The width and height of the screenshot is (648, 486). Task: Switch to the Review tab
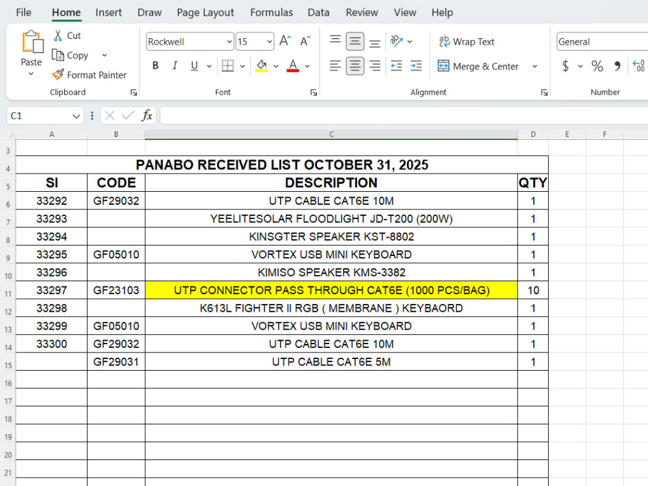[362, 12]
